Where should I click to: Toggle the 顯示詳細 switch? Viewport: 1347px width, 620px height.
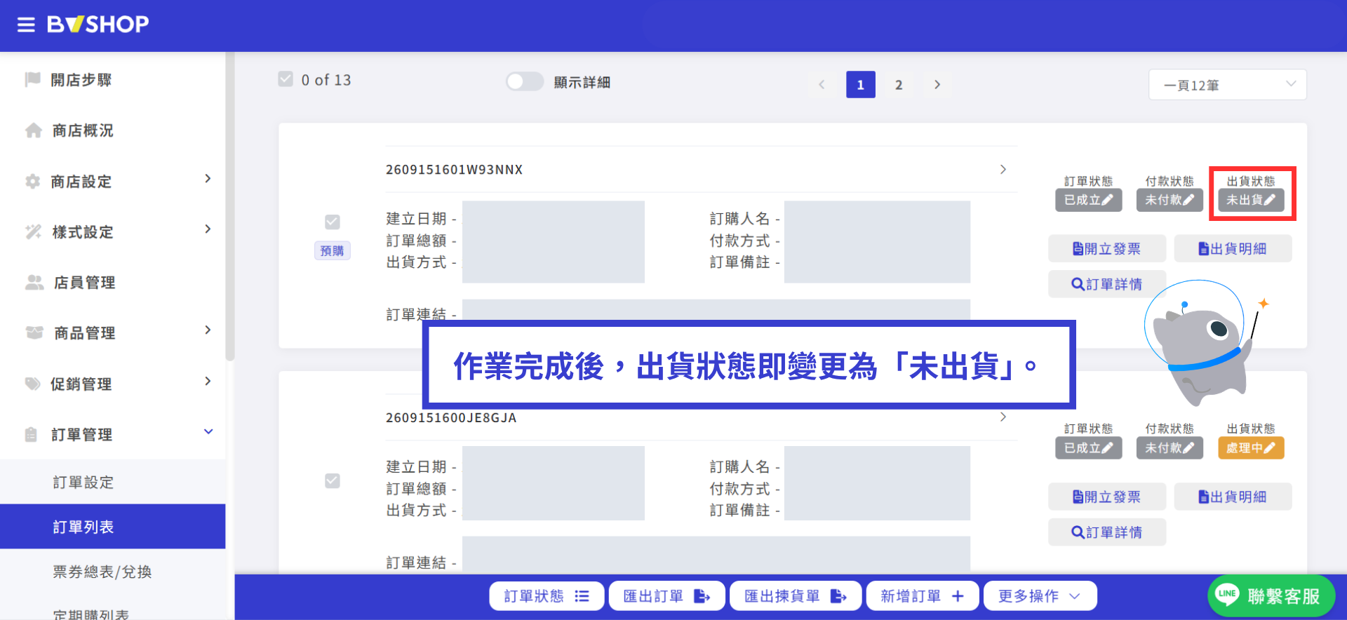pyautogui.click(x=525, y=82)
